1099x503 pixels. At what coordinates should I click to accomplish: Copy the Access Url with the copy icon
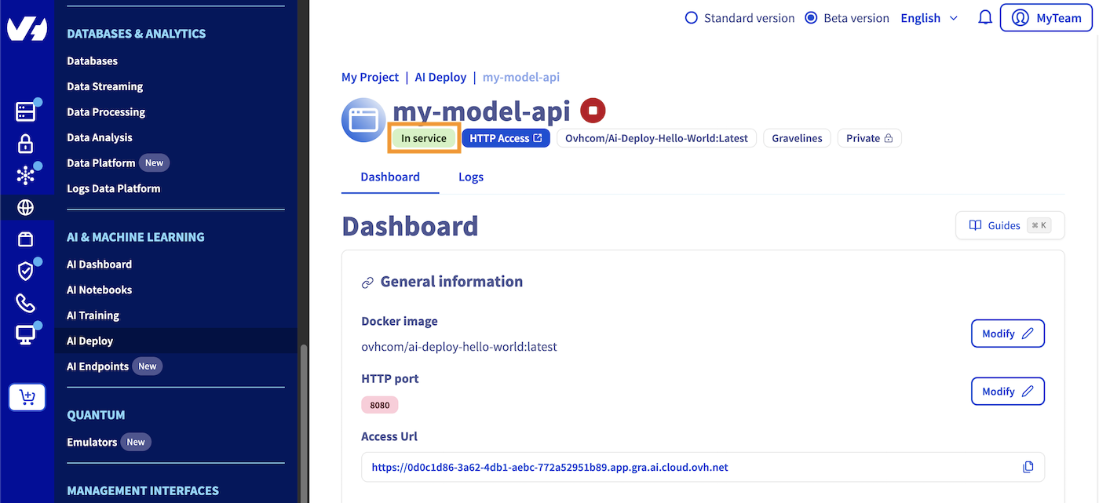point(1028,466)
